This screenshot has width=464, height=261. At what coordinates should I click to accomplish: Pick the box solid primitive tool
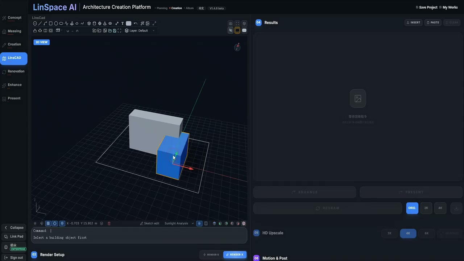click(89, 24)
